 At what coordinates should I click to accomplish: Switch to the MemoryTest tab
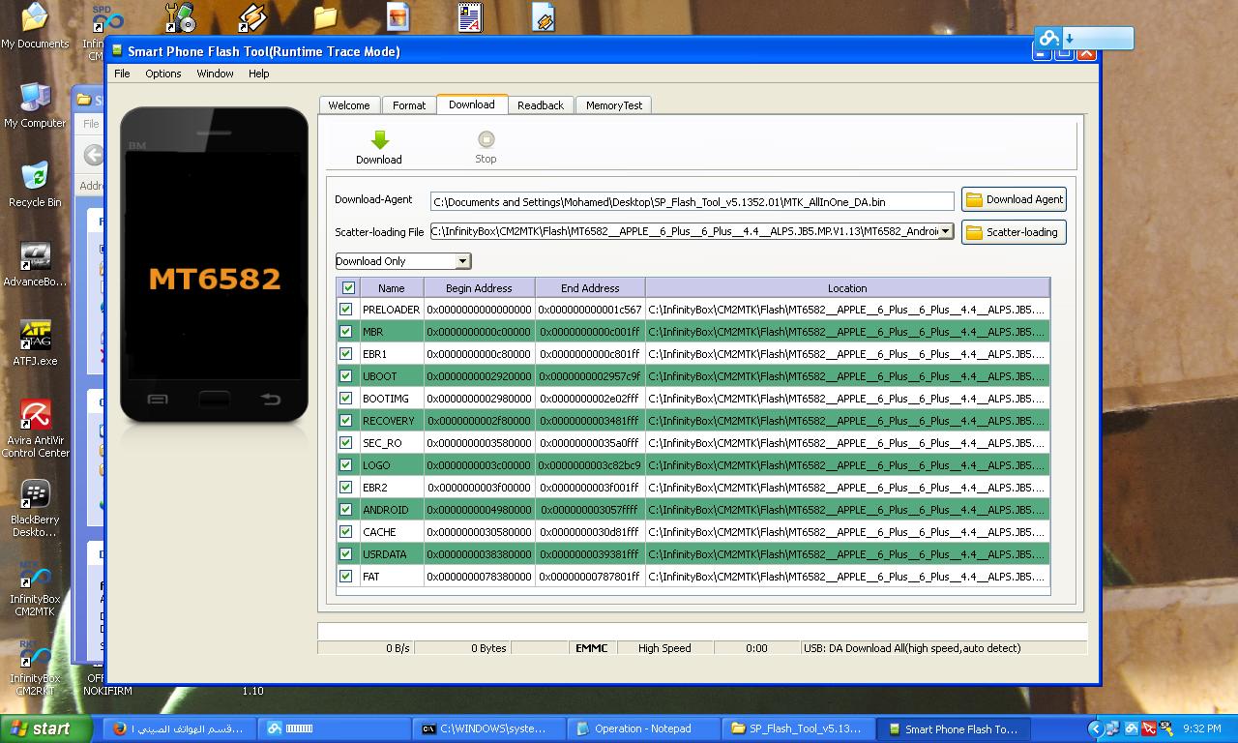click(614, 105)
